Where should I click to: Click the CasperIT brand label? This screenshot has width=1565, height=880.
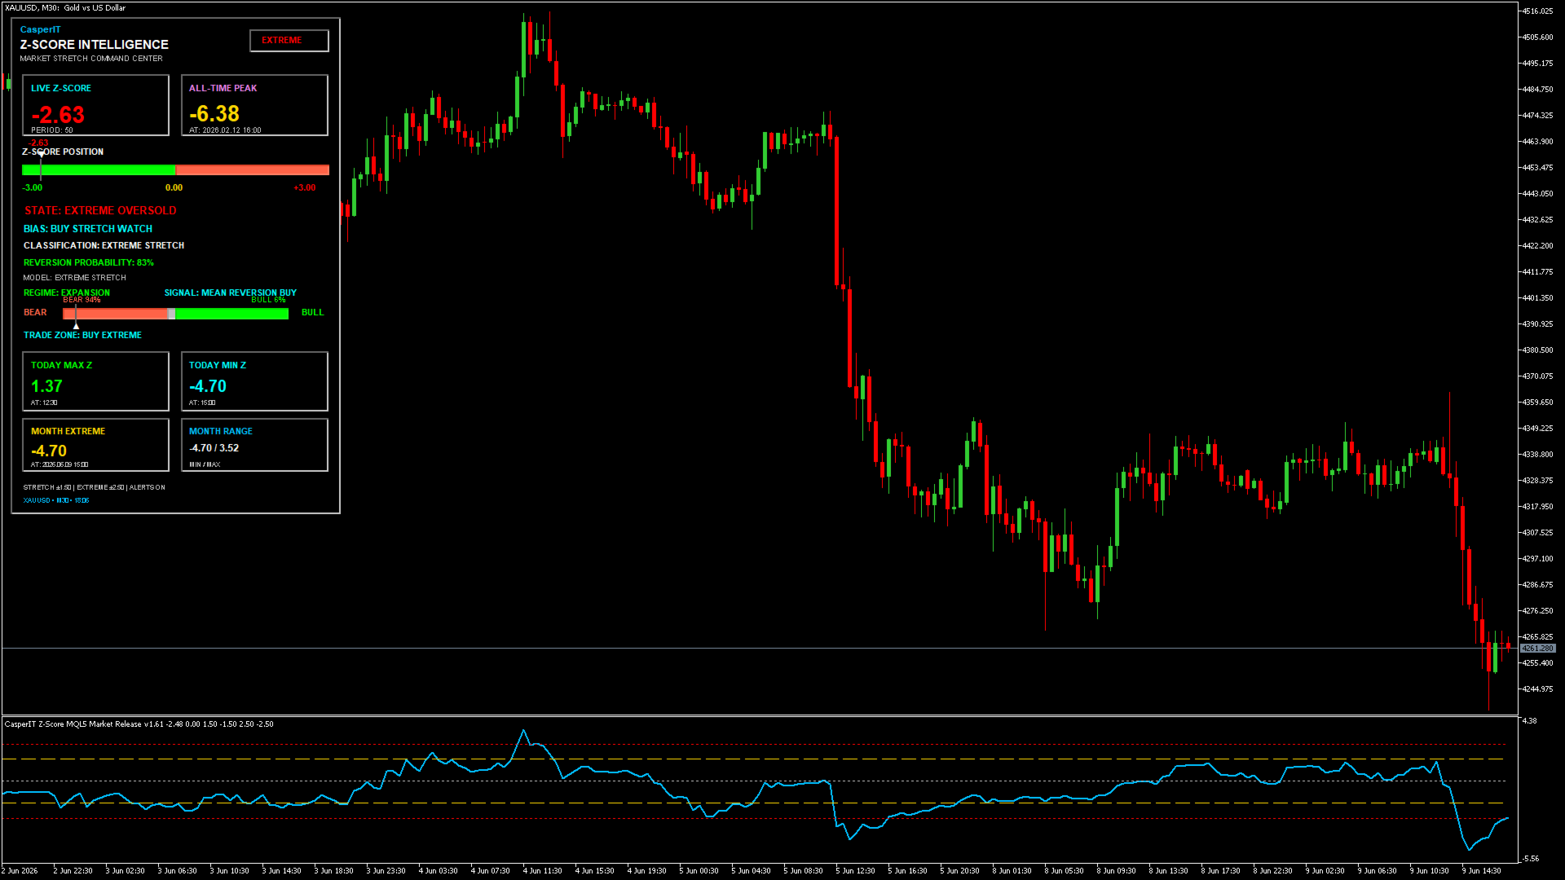41,29
